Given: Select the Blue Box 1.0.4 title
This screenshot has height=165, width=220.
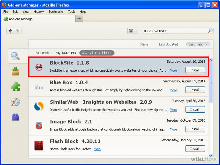Looking at the screenshot, I should 69,82.
